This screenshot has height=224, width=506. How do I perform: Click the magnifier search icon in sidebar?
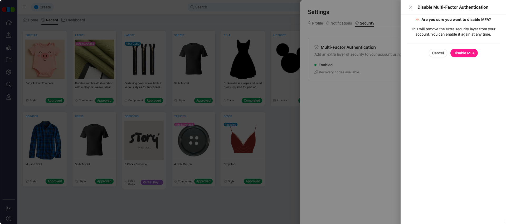pos(9,84)
